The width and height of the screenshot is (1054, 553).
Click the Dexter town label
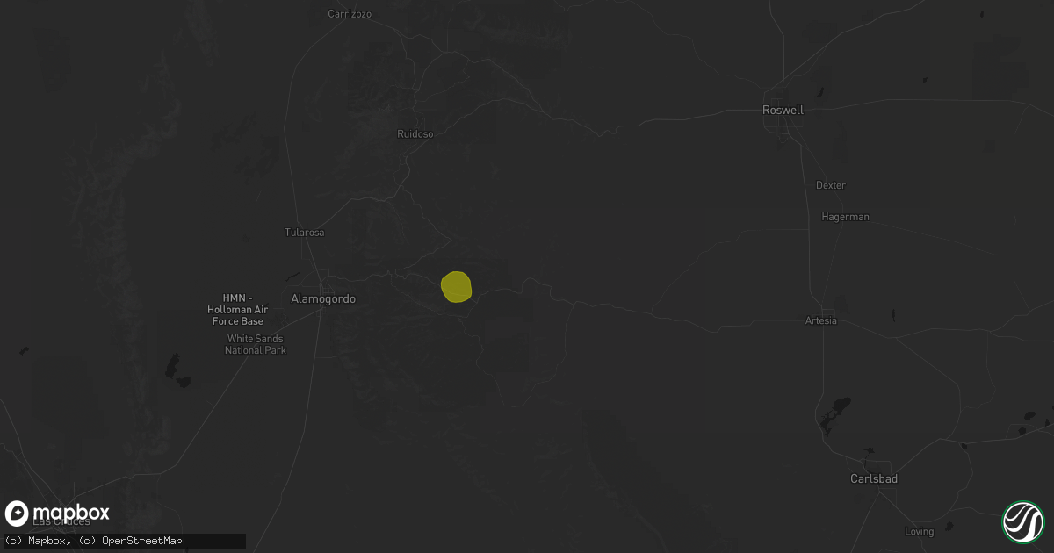pos(831,185)
